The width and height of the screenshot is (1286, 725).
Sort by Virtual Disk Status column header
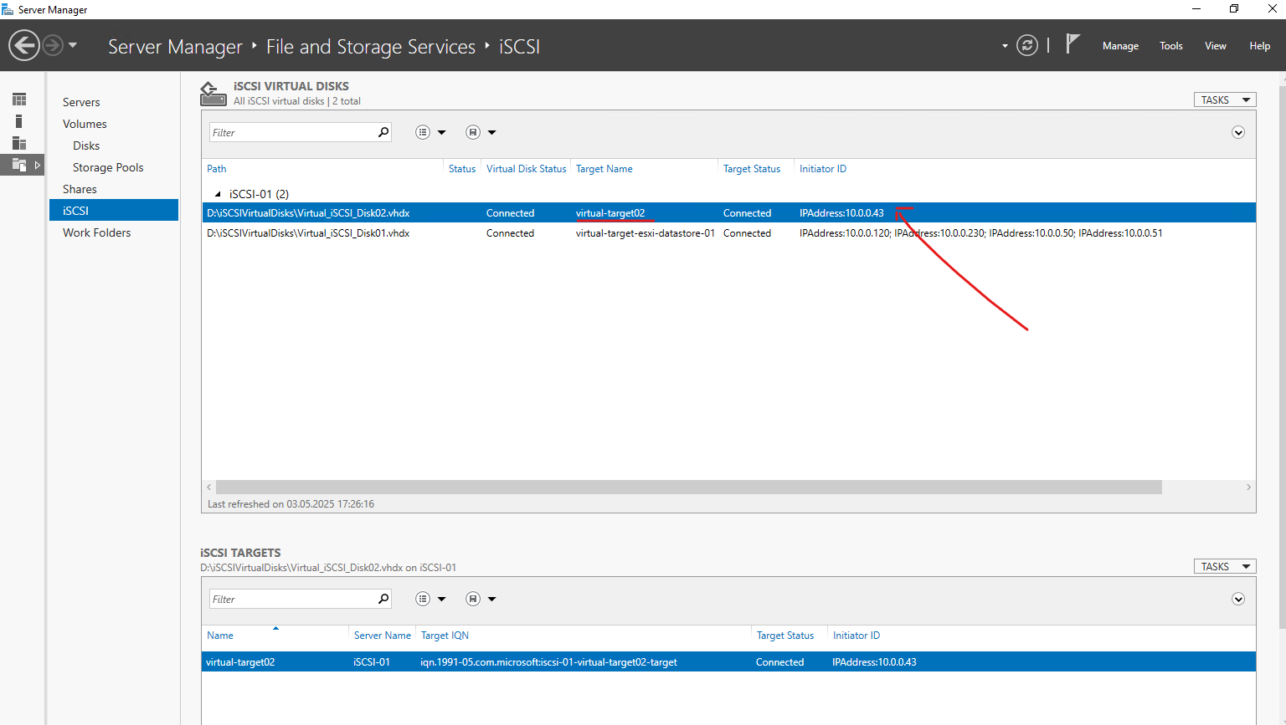[526, 169]
